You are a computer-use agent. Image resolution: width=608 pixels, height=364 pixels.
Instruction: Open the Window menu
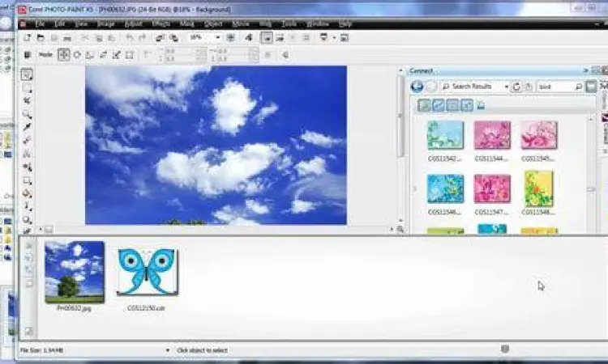(318, 24)
